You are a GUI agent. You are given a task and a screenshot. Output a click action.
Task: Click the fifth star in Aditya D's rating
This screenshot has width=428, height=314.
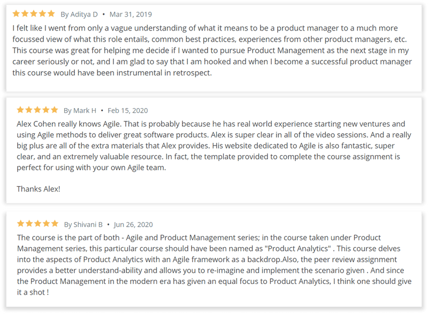[51, 13]
